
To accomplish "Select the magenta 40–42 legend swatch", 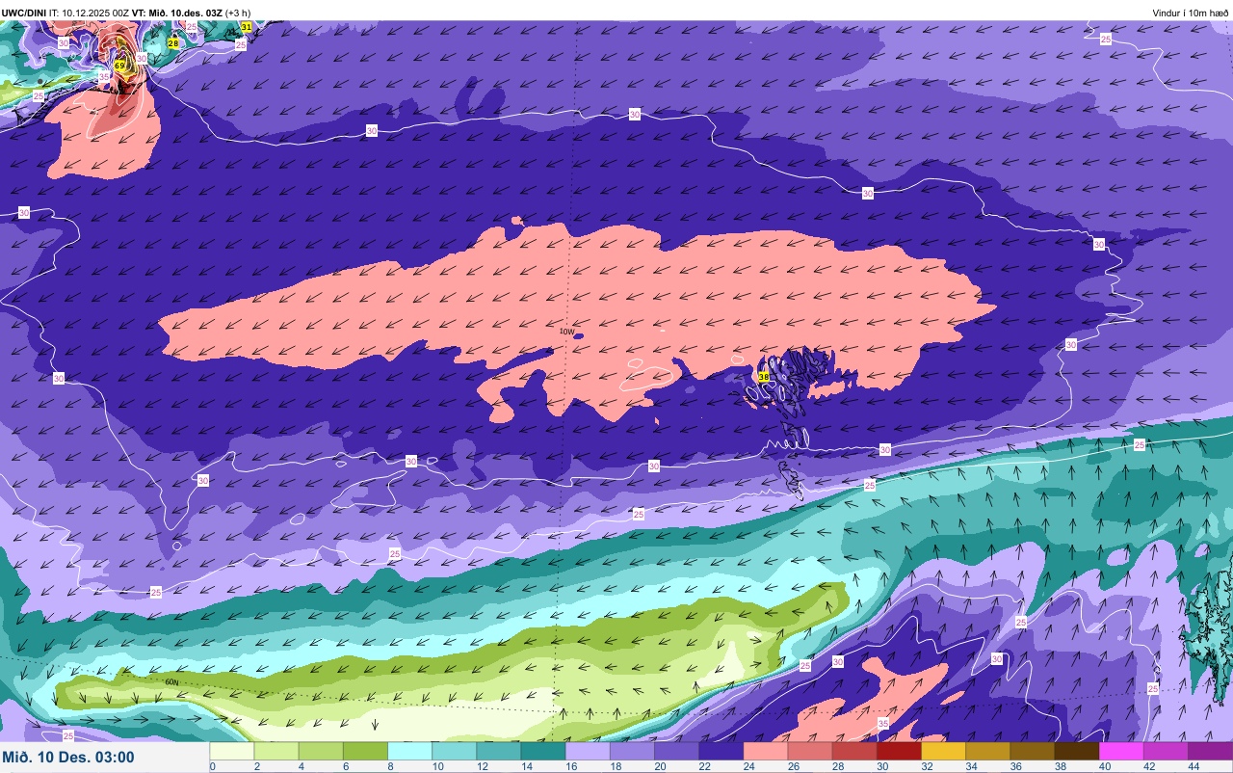I will tap(1120, 750).
